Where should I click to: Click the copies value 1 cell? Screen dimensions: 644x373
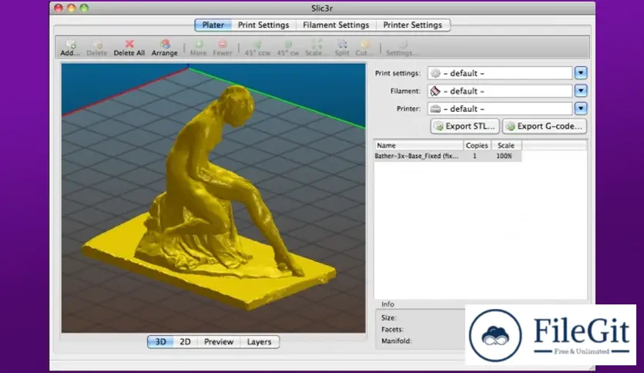pos(475,156)
